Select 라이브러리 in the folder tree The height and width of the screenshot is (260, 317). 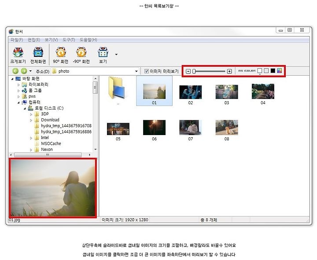tap(38, 84)
